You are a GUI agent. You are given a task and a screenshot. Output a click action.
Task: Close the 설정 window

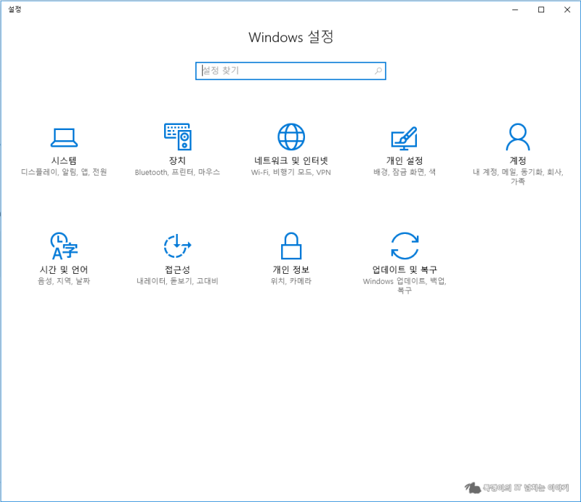(567, 9)
